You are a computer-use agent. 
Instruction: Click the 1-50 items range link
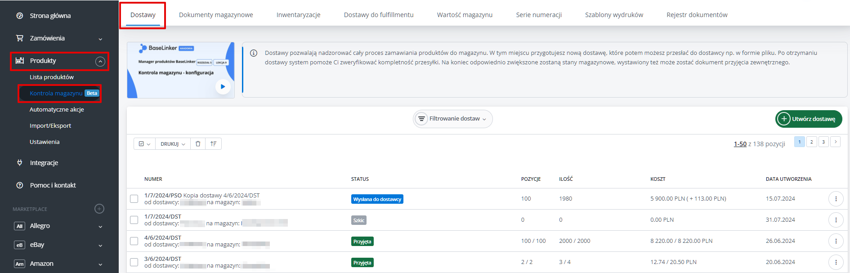point(740,144)
